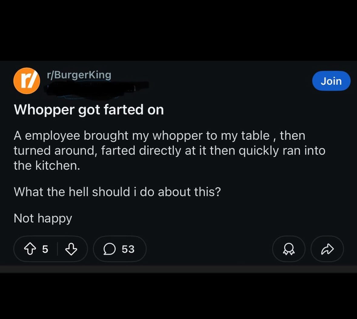357x319 pixels.
Task: Open the "Whopper got farted on" title
Action: (89, 110)
